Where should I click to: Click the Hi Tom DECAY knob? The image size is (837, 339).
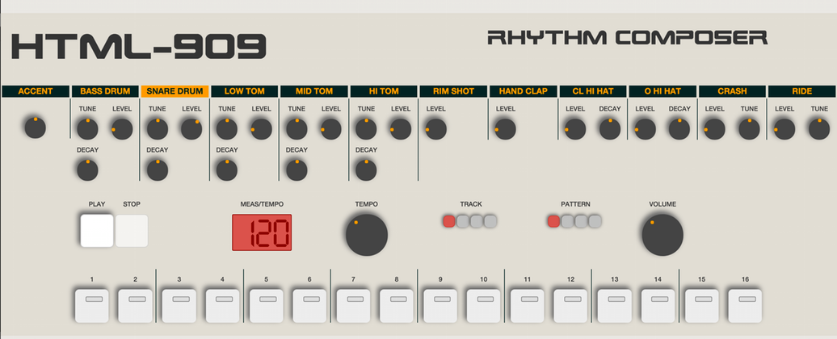[x=366, y=170]
